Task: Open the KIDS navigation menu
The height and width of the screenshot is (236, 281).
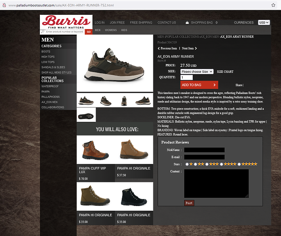Action: coord(124,30)
